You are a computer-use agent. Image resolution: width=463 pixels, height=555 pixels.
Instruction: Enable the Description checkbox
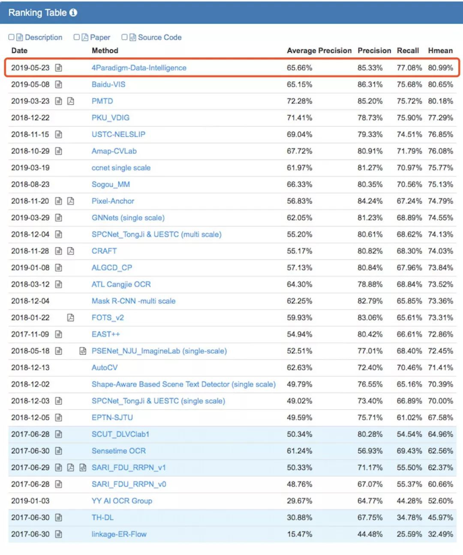[12, 37]
